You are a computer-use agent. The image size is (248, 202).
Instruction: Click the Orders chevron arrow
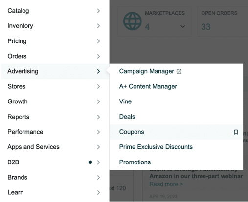98,56
